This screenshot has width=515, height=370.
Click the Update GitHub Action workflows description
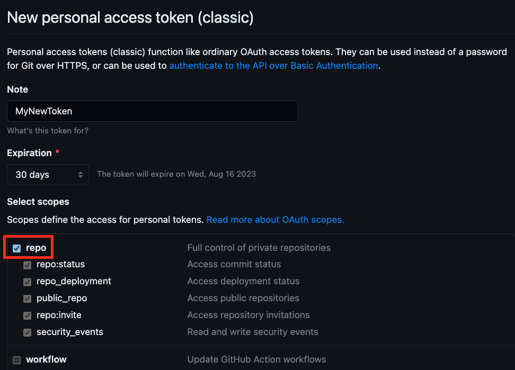256,359
